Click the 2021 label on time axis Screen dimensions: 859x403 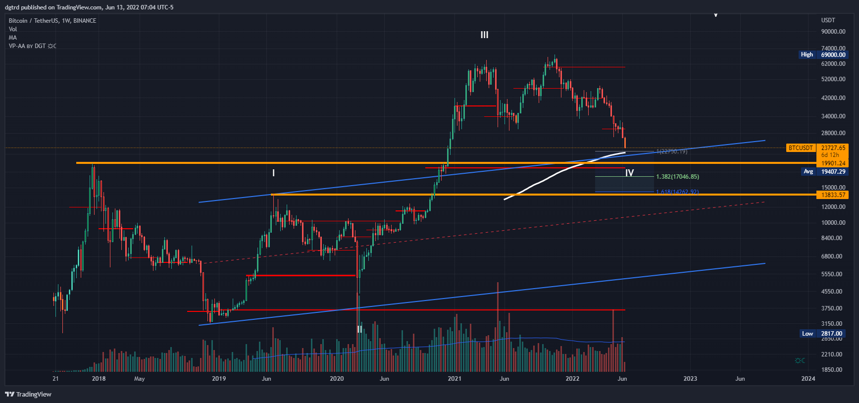[455, 379]
